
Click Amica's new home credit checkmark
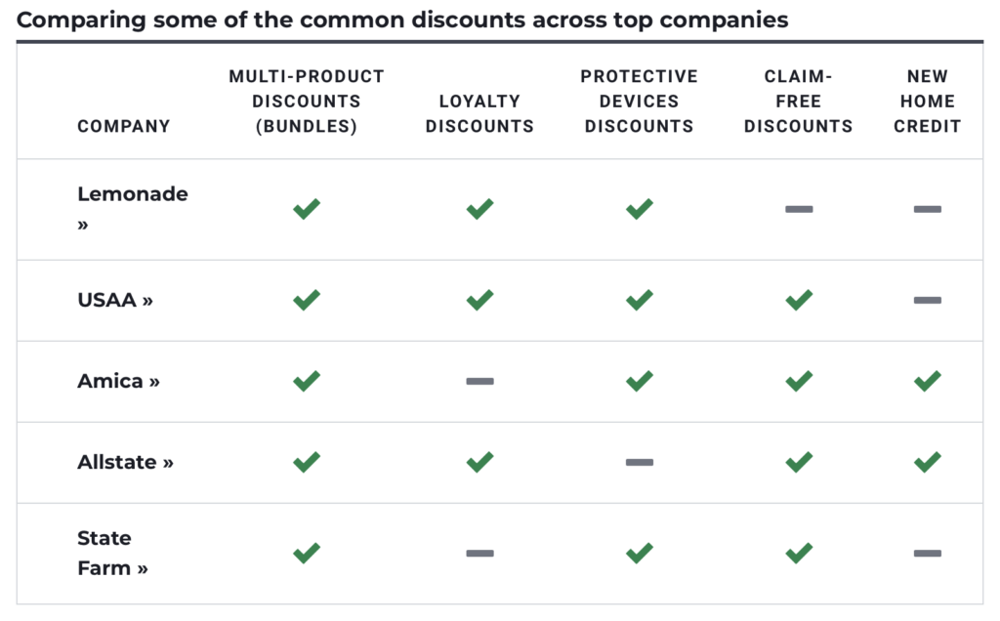[x=928, y=381]
